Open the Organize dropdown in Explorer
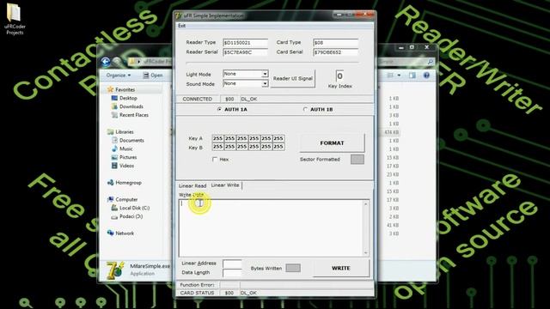The image size is (550, 309). coord(119,76)
